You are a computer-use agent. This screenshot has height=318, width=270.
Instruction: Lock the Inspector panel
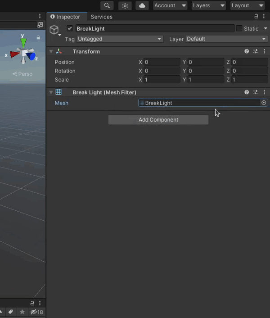coord(256,16)
